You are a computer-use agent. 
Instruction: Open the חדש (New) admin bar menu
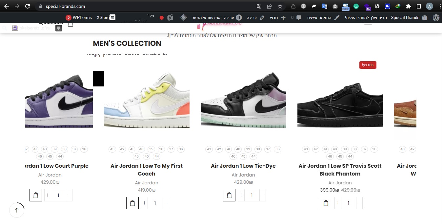[x=278, y=18]
